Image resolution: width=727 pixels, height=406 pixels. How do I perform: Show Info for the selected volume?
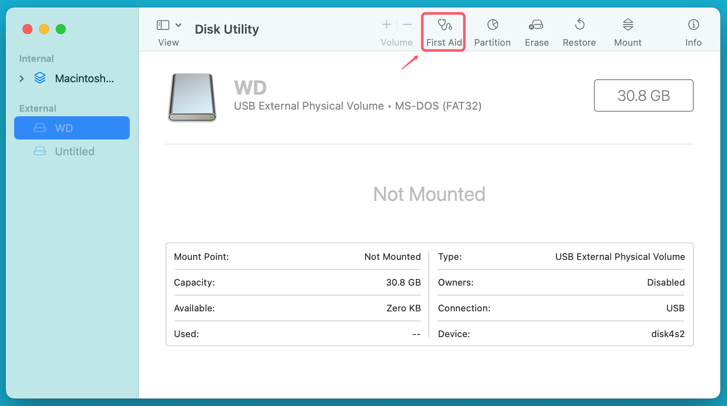[x=693, y=31]
